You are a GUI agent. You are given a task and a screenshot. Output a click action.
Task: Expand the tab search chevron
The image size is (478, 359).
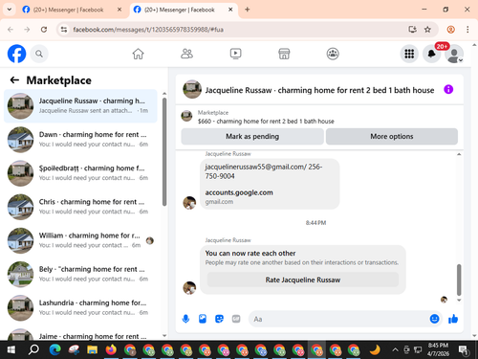(10, 10)
